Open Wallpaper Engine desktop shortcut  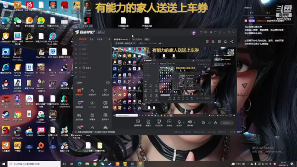[29, 69]
